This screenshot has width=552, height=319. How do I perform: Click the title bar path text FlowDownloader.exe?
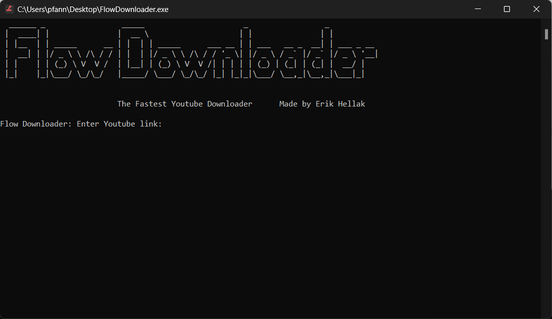pyautogui.click(x=93, y=9)
